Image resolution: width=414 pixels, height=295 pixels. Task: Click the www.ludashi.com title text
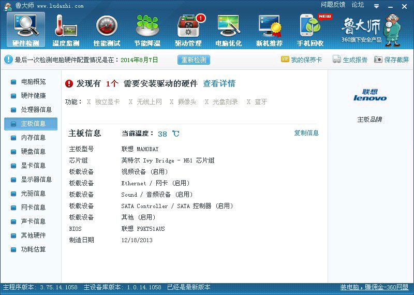pos(60,6)
